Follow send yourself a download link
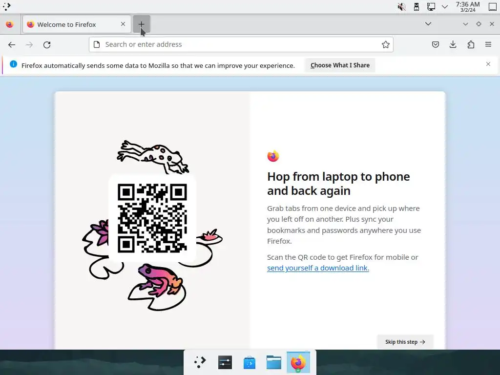This screenshot has width=500, height=375. [x=318, y=268]
